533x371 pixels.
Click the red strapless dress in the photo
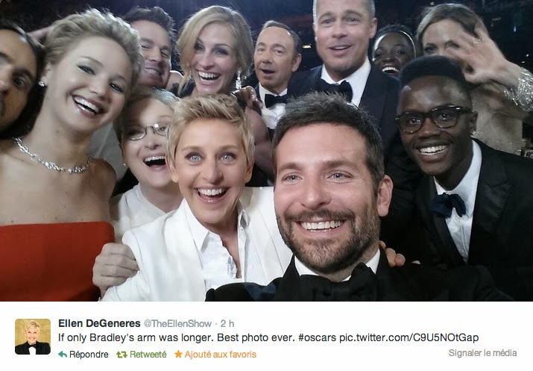pos(54,261)
